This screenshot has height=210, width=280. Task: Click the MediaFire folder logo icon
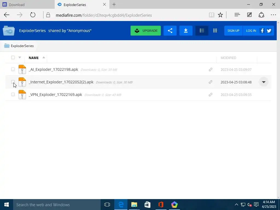pyautogui.click(x=9, y=31)
